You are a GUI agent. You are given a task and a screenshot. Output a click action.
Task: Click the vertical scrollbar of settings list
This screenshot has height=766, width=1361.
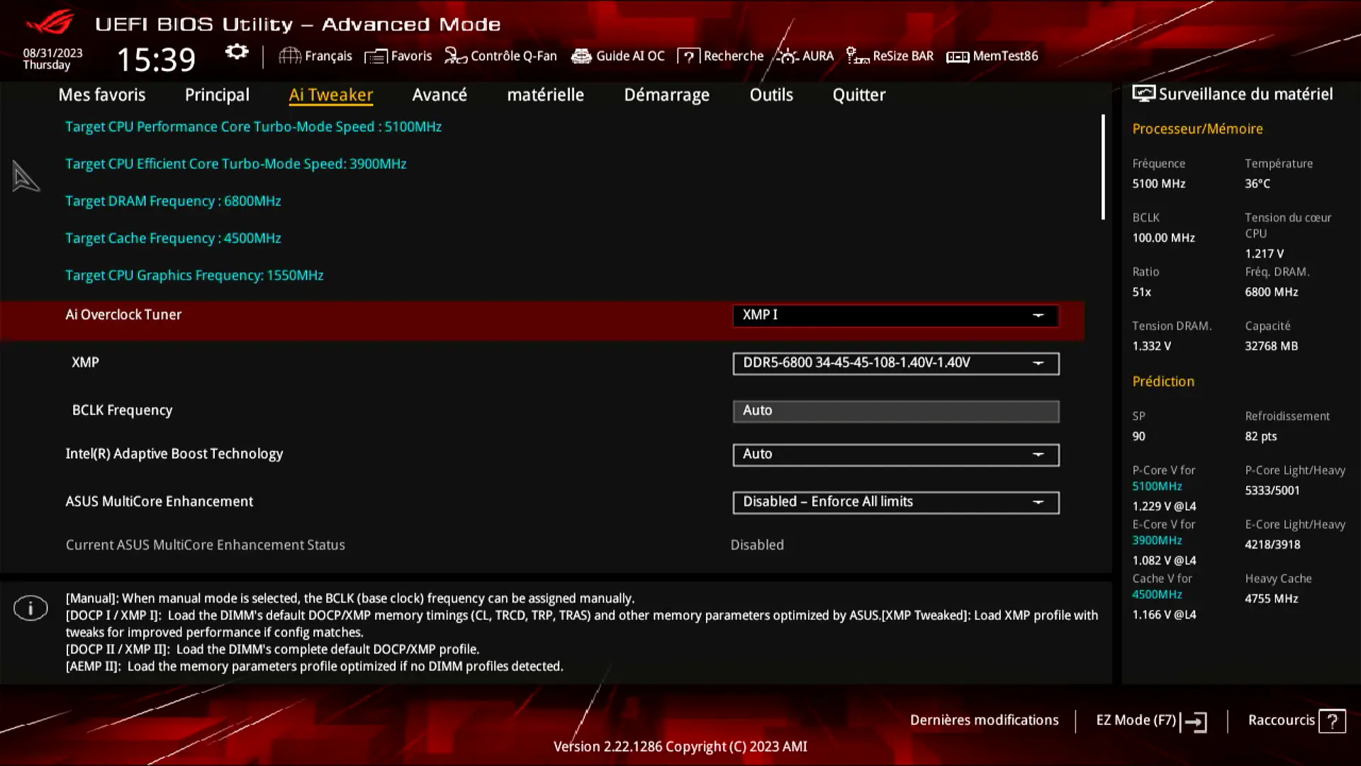[x=1103, y=167]
